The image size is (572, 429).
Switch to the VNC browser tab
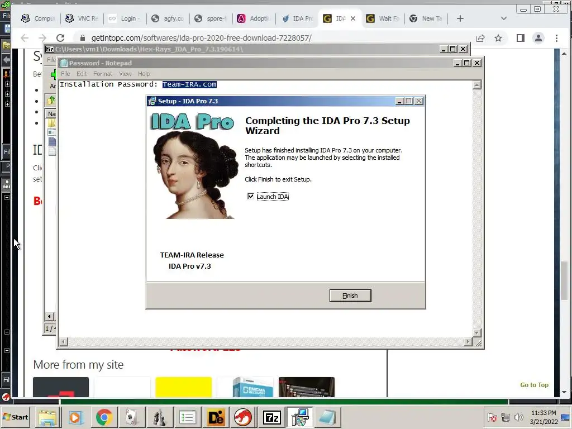tap(82, 18)
